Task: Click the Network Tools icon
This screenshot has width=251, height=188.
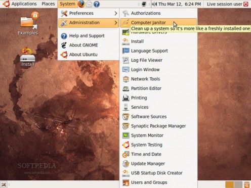Action: (126, 79)
